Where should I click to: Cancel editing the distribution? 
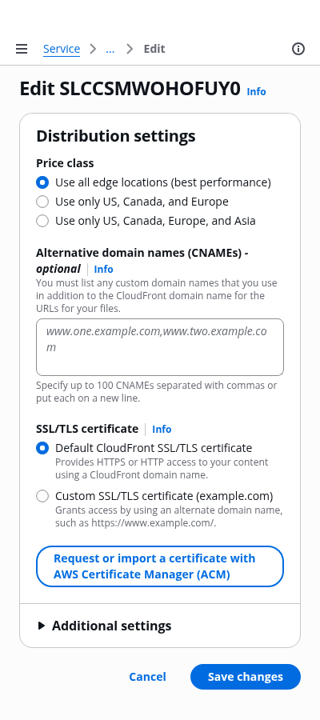click(x=147, y=677)
